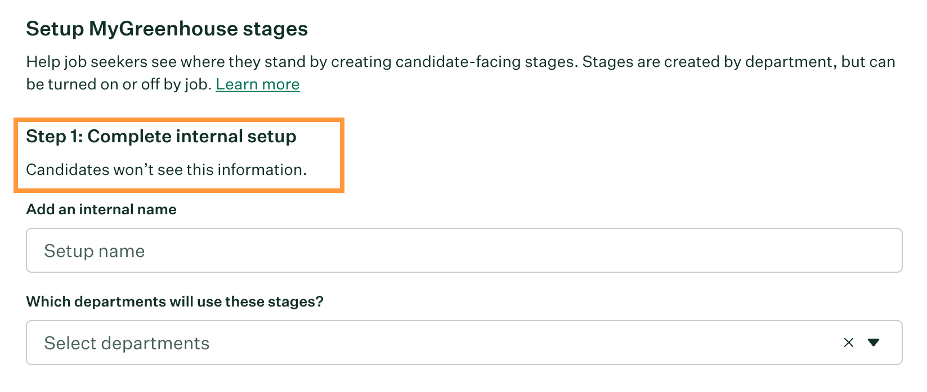The width and height of the screenshot is (927, 392).
Task: Click the word "MyGreenhouse" in the title
Action: (163, 29)
